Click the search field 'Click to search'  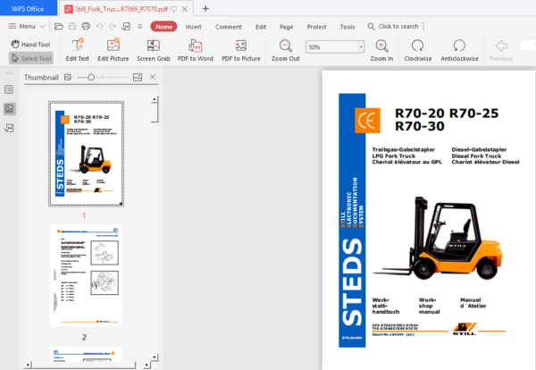click(393, 26)
